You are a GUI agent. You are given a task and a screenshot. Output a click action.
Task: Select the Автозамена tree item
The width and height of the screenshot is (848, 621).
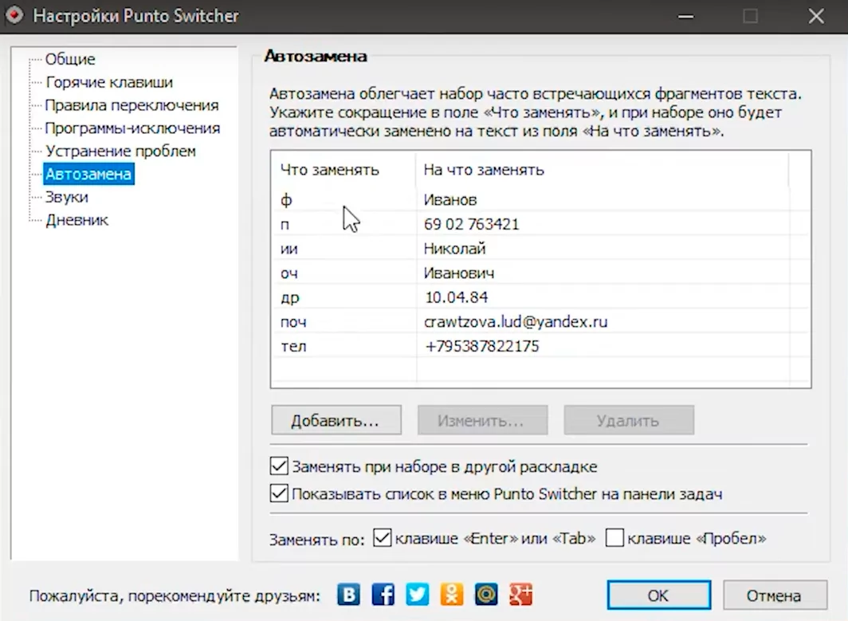pyautogui.click(x=88, y=174)
